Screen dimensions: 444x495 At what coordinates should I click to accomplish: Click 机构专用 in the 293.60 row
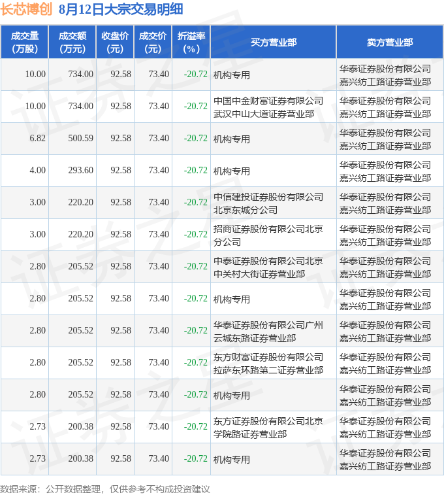pos(232,171)
